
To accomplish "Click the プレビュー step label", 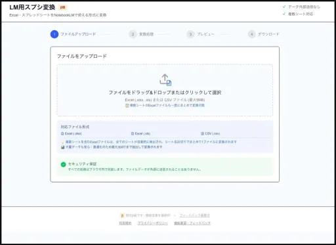I will pos(205,34).
